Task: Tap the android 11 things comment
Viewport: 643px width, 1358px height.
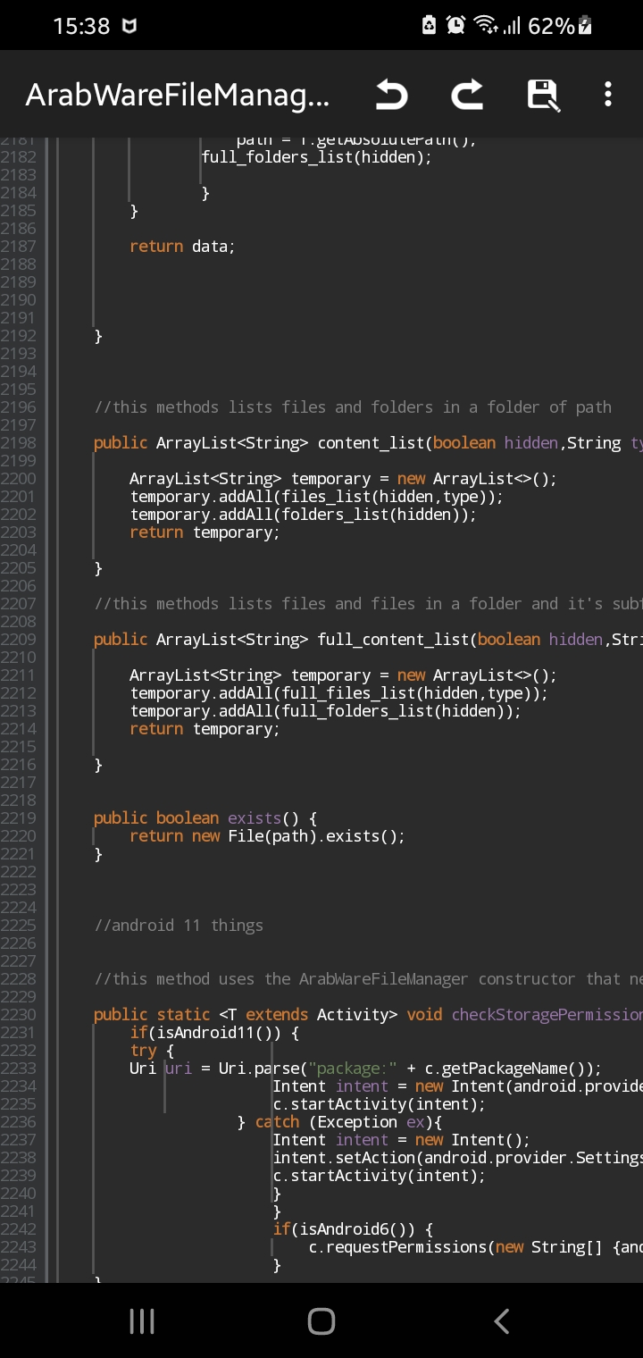Action: pyautogui.click(x=179, y=925)
